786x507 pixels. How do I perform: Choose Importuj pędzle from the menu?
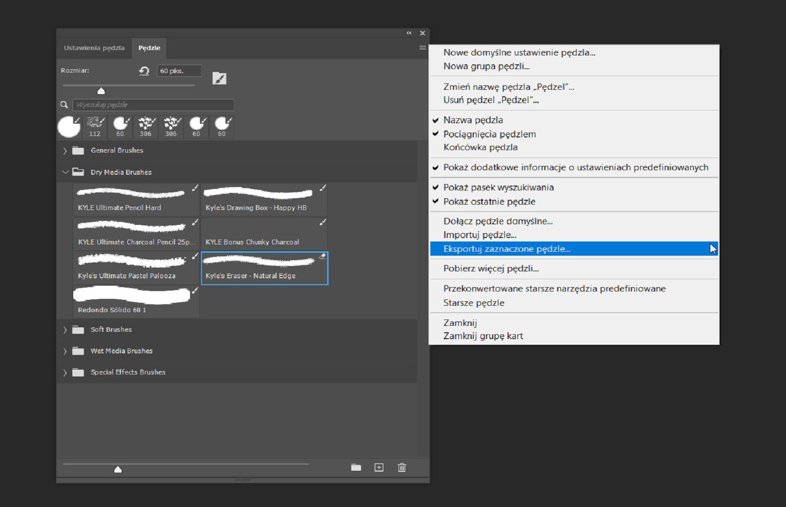(x=479, y=235)
